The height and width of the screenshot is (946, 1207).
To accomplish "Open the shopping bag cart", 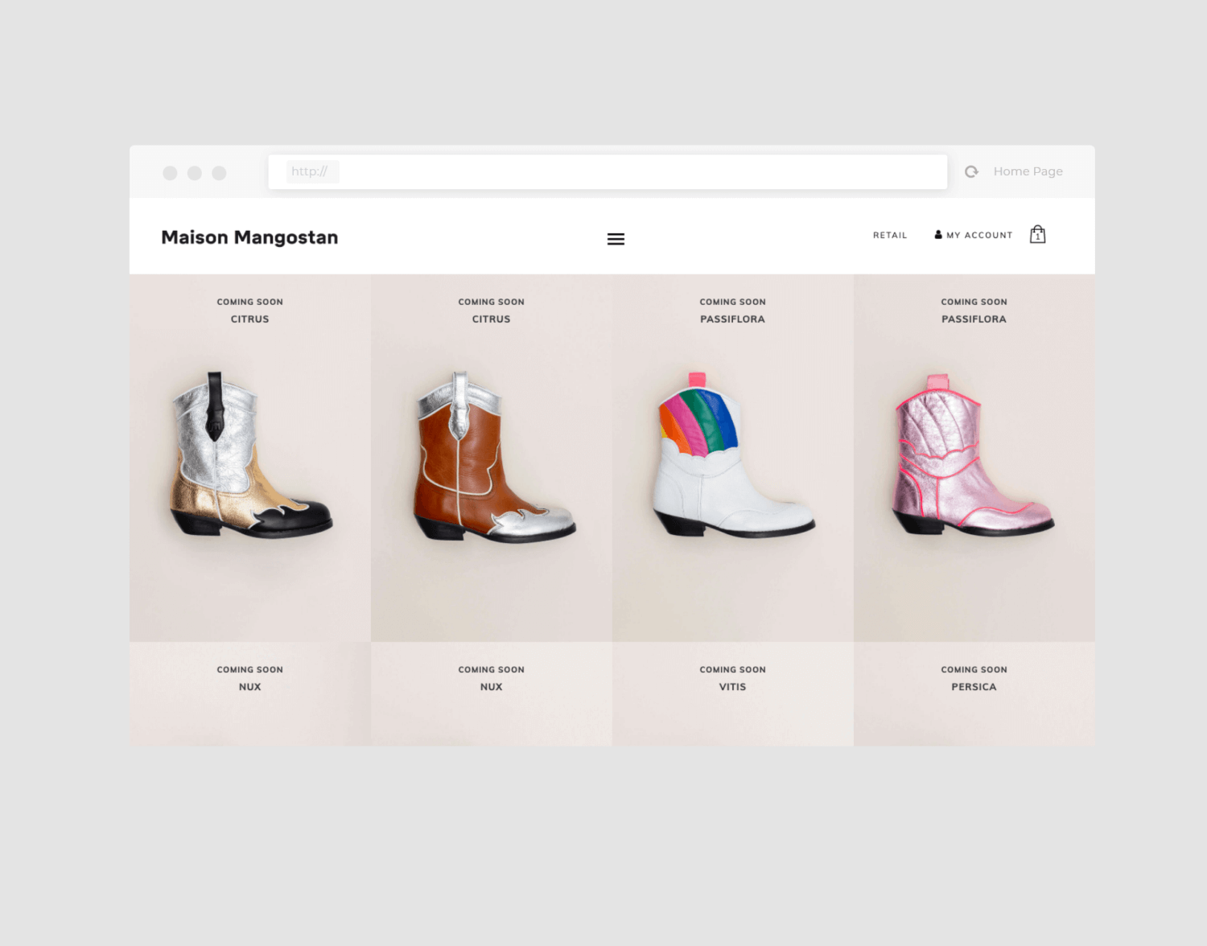I will coord(1037,234).
